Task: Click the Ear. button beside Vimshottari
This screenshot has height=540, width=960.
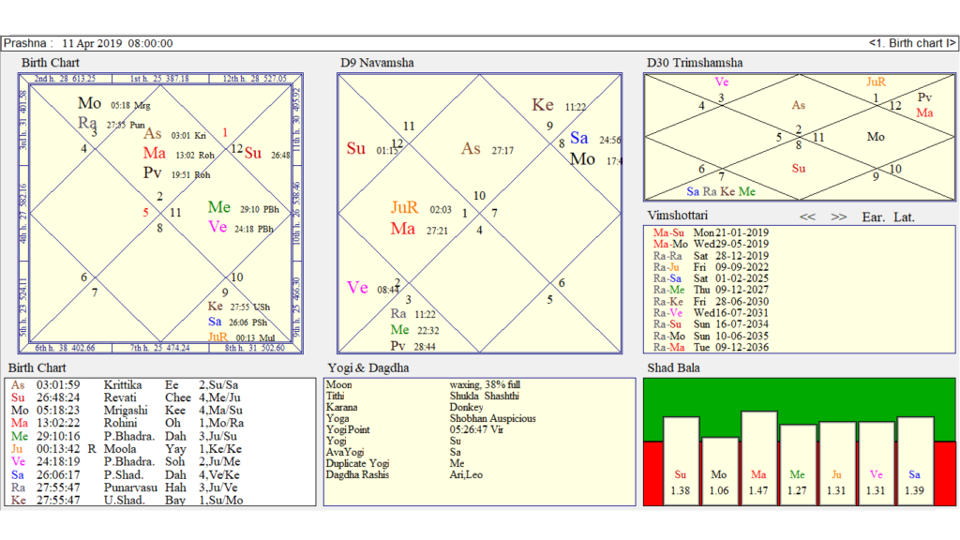Action: [873, 217]
